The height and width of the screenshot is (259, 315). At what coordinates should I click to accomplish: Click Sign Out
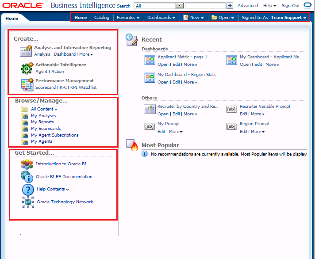click(291, 6)
